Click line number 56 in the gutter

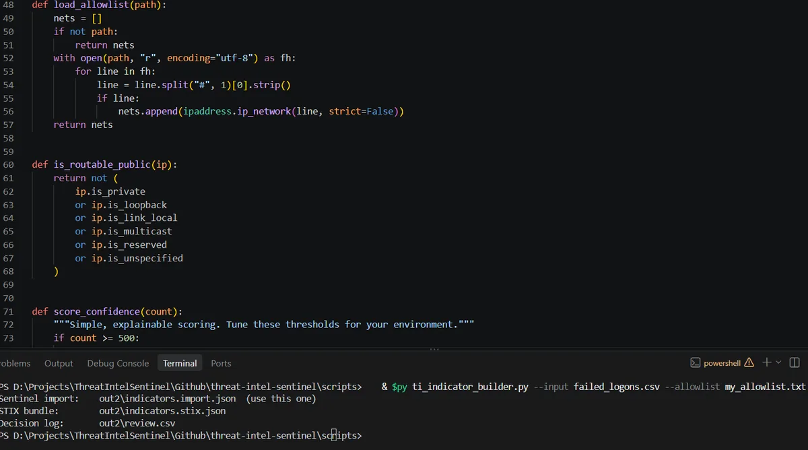coord(8,111)
